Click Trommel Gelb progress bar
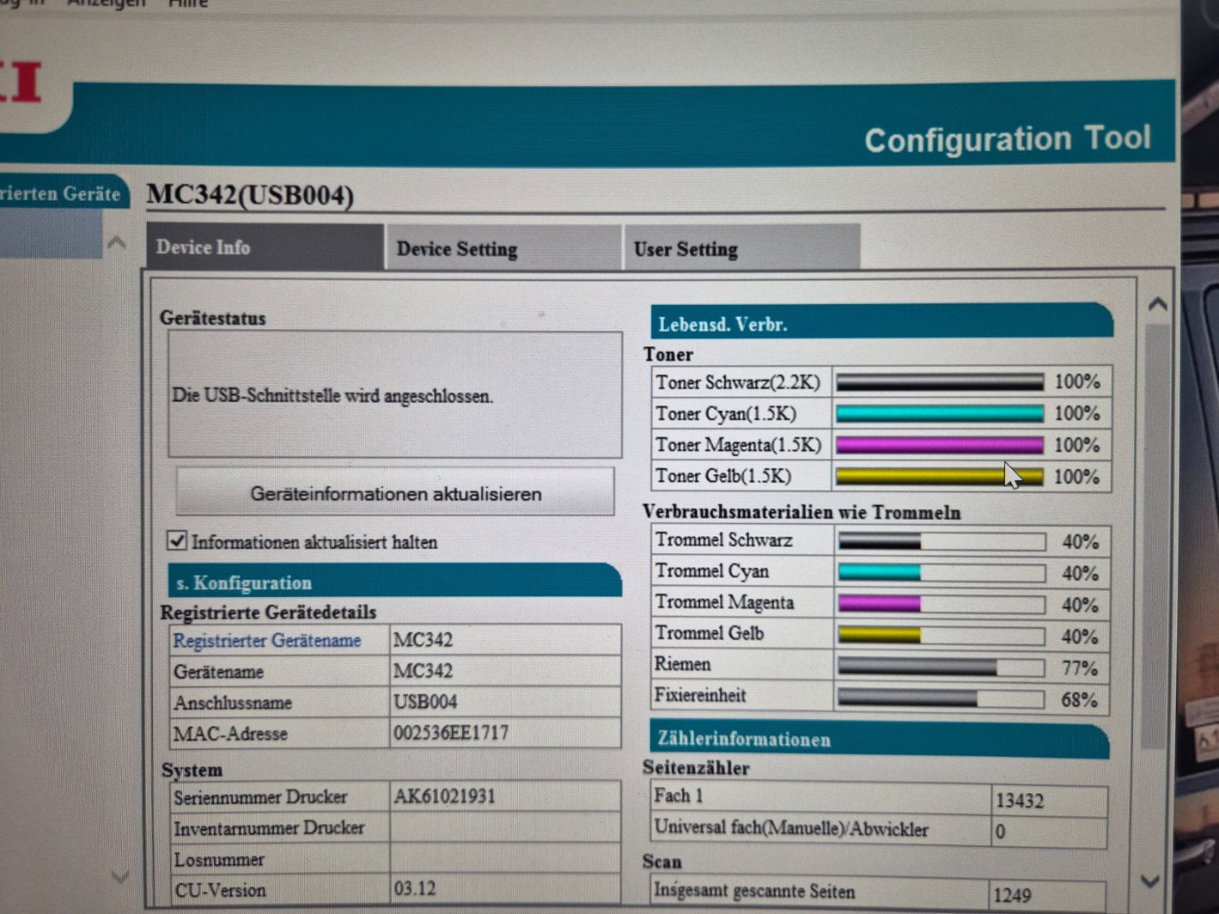1219x914 pixels. tap(942, 636)
